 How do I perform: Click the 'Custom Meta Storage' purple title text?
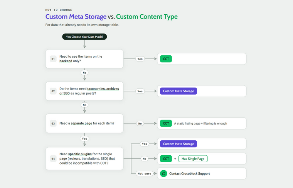(76, 17)
